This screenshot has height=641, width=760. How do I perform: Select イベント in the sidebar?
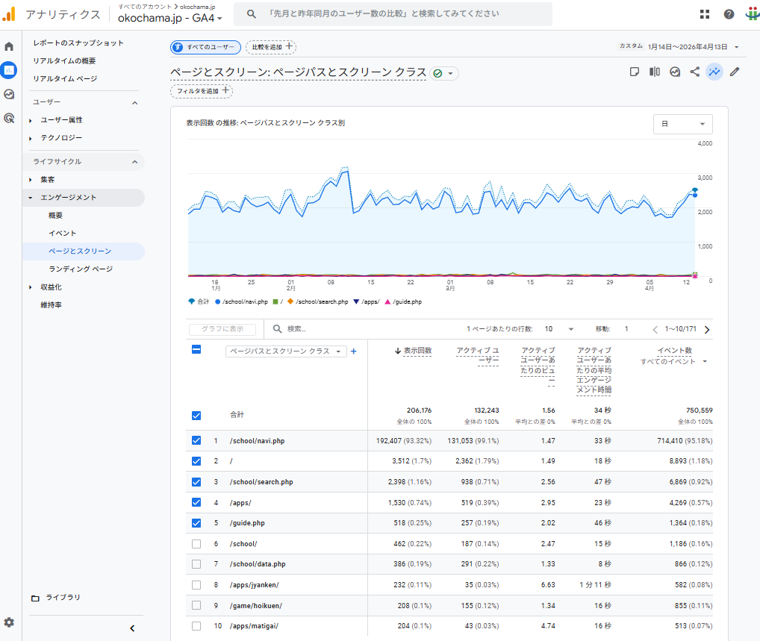pos(62,234)
